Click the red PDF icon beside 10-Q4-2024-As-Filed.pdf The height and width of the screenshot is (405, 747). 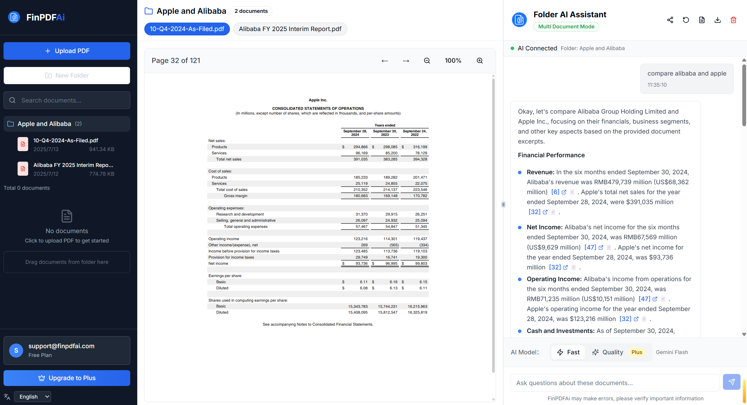(x=23, y=144)
